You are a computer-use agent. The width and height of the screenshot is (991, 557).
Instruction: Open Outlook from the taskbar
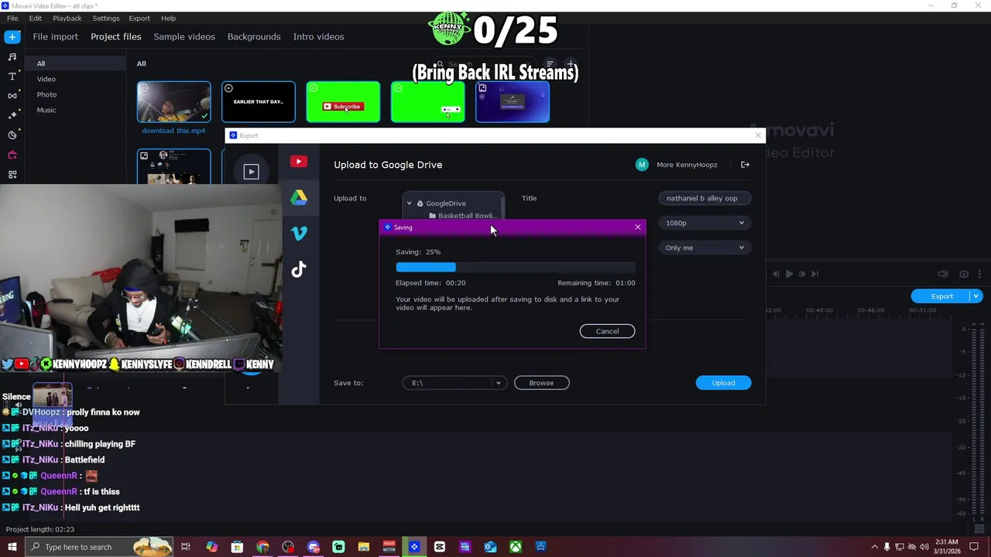490,547
